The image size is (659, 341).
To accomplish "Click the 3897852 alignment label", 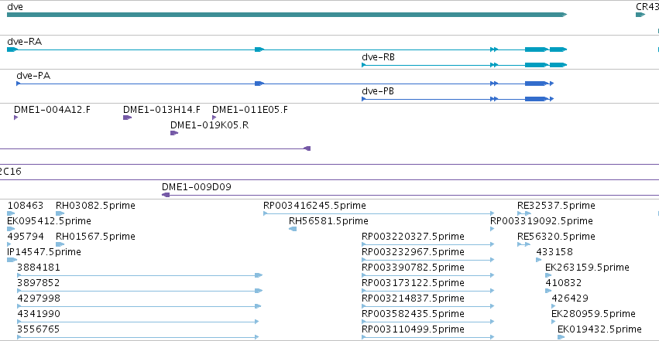I will 39,283.
